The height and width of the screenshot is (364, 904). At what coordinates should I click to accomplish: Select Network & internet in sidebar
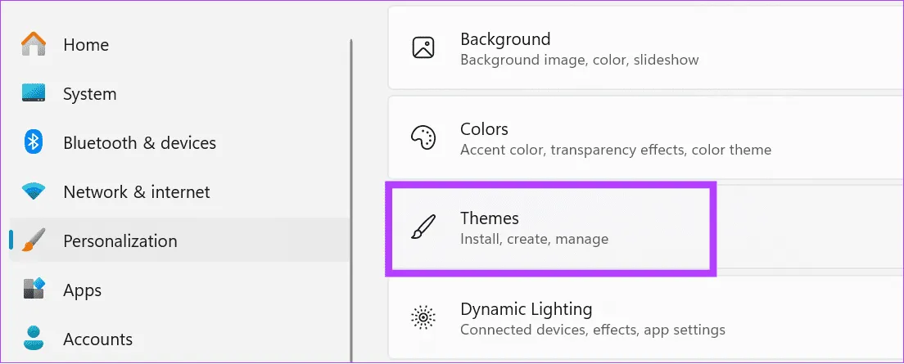click(136, 192)
